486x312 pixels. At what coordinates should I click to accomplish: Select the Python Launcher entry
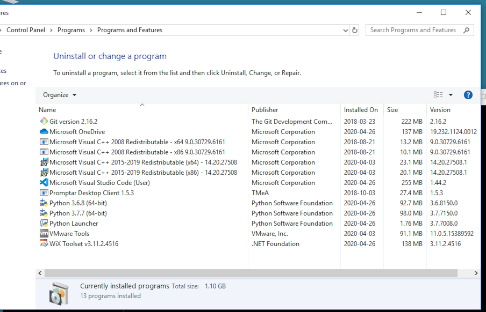tap(74, 224)
